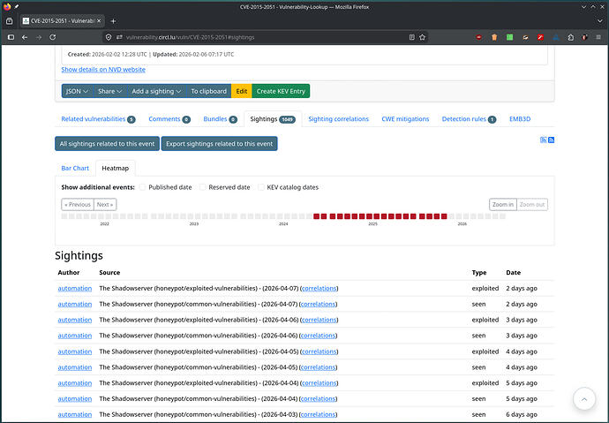The image size is (609, 423).
Task: Click the browser reload button
Action: 53,36
